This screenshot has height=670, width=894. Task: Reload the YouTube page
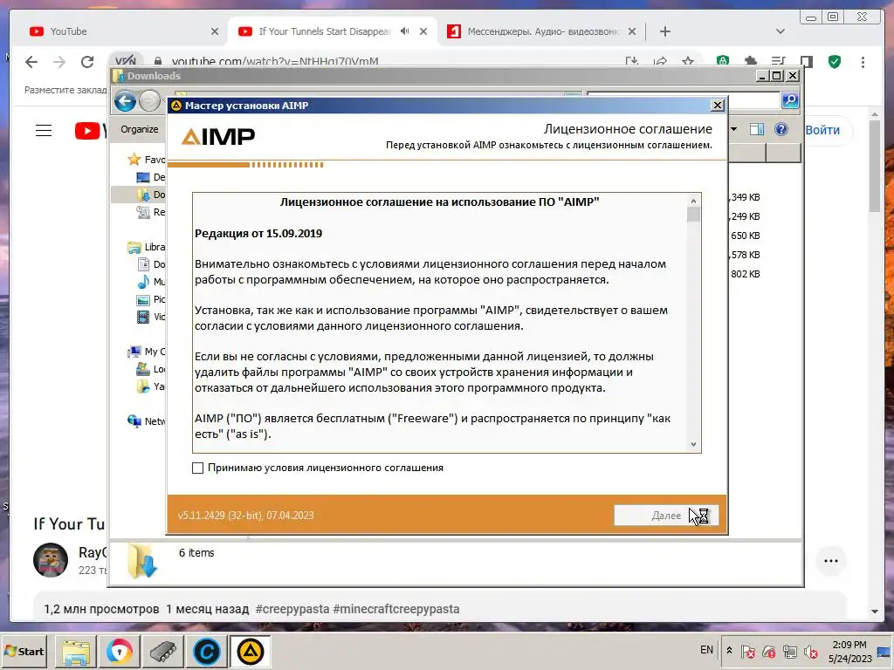coord(87,62)
